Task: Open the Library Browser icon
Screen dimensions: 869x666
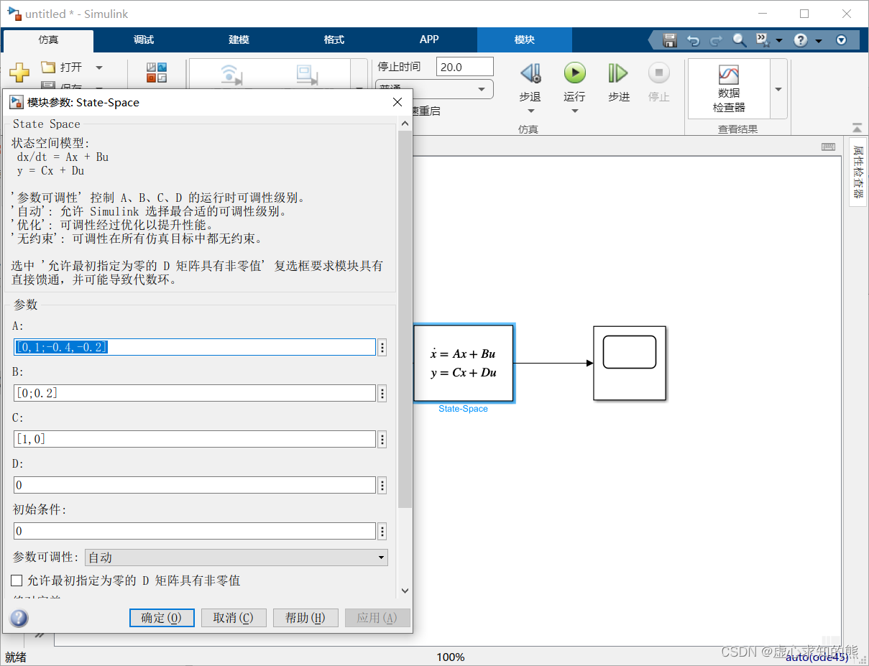Action: pos(157,72)
